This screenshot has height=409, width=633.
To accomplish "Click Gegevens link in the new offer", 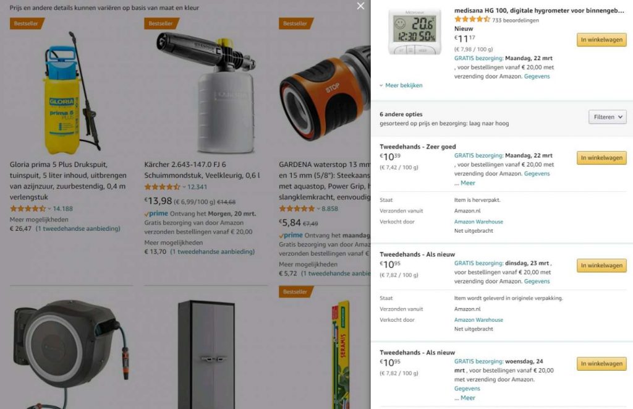I will tap(537, 76).
